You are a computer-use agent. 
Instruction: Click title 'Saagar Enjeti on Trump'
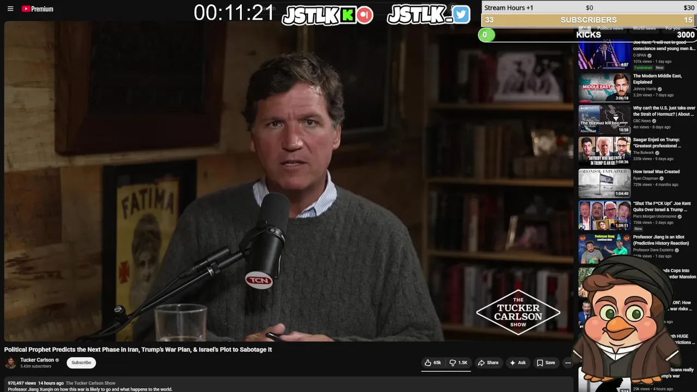pos(657,143)
